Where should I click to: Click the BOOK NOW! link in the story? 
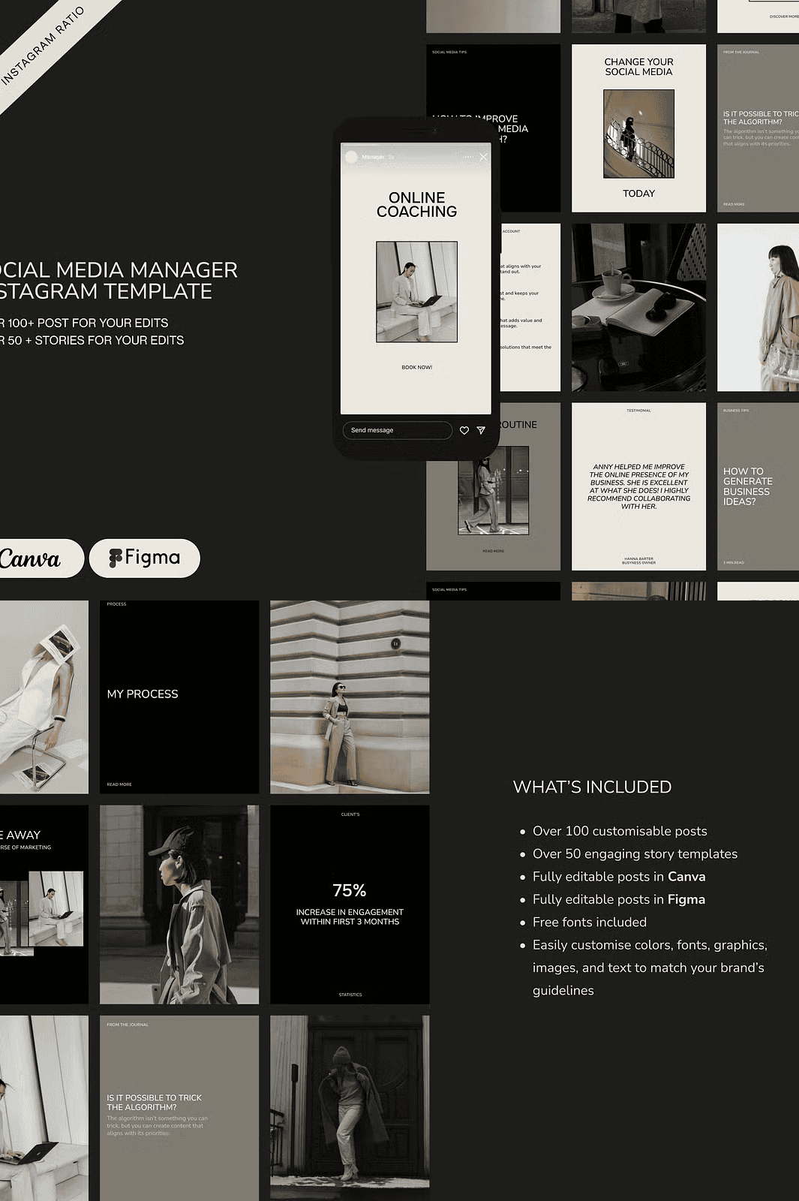pyautogui.click(x=416, y=367)
